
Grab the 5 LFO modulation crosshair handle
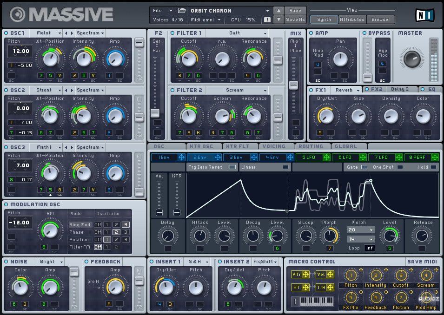(x=326, y=157)
